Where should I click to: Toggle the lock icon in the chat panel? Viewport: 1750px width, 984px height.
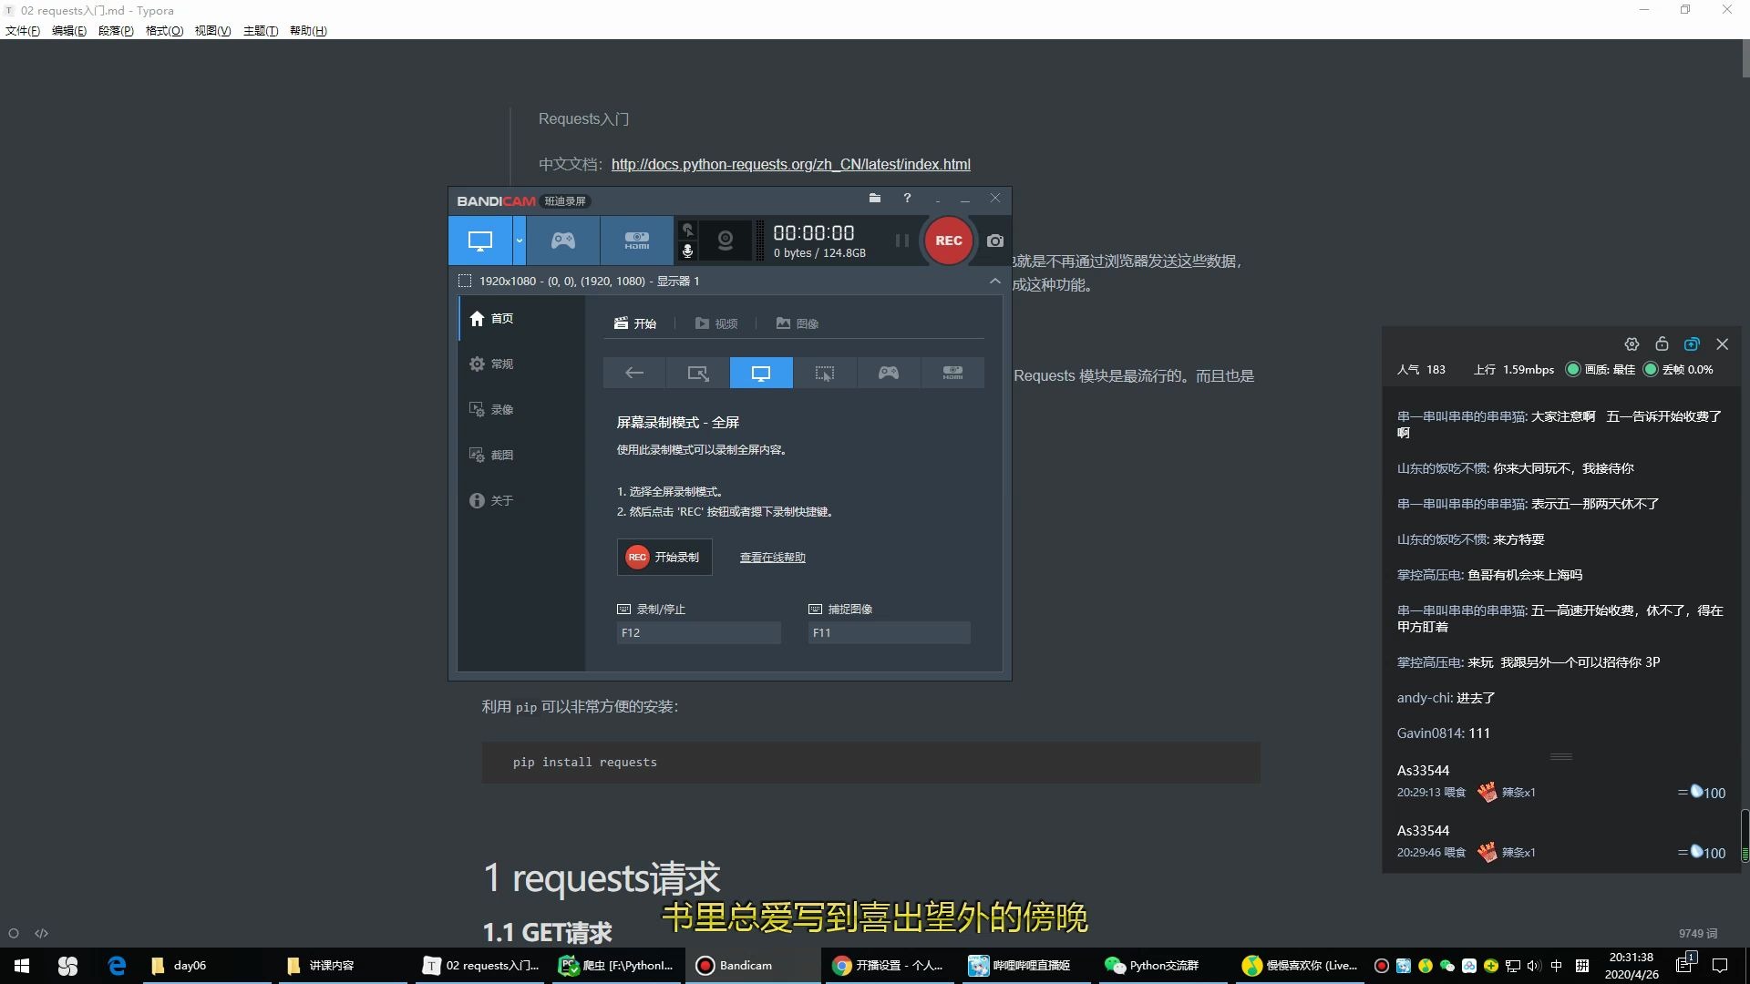(1661, 343)
